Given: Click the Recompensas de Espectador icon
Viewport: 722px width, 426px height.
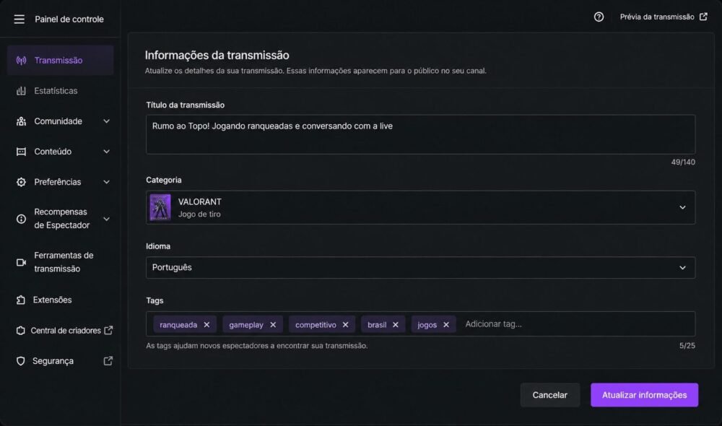Looking at the screenshot, I should point(21,219).
